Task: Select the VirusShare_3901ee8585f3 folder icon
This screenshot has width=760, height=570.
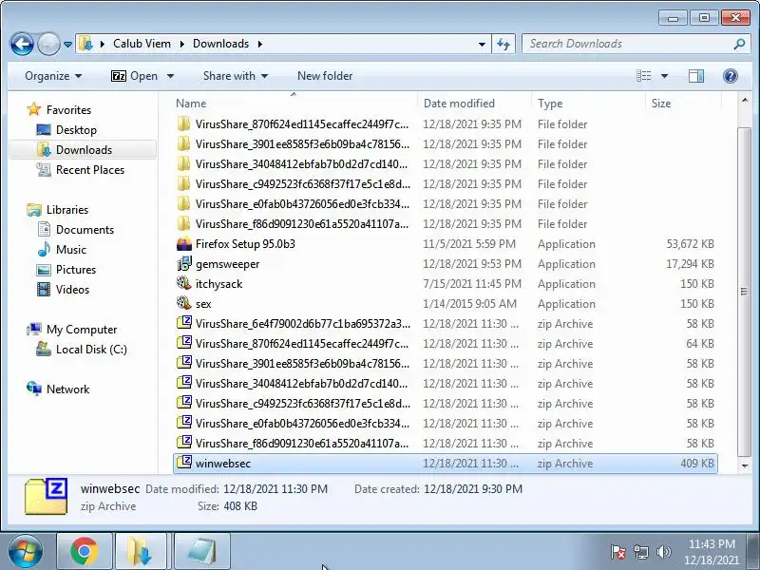Action: (184, 144)
